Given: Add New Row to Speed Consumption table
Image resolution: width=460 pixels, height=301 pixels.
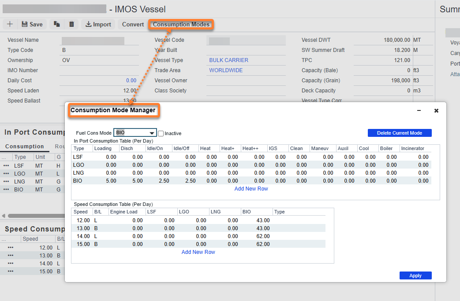Looking at the screenshot, I should pos(198,252).
